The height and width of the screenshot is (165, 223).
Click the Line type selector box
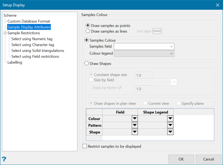tap(157, 31)
